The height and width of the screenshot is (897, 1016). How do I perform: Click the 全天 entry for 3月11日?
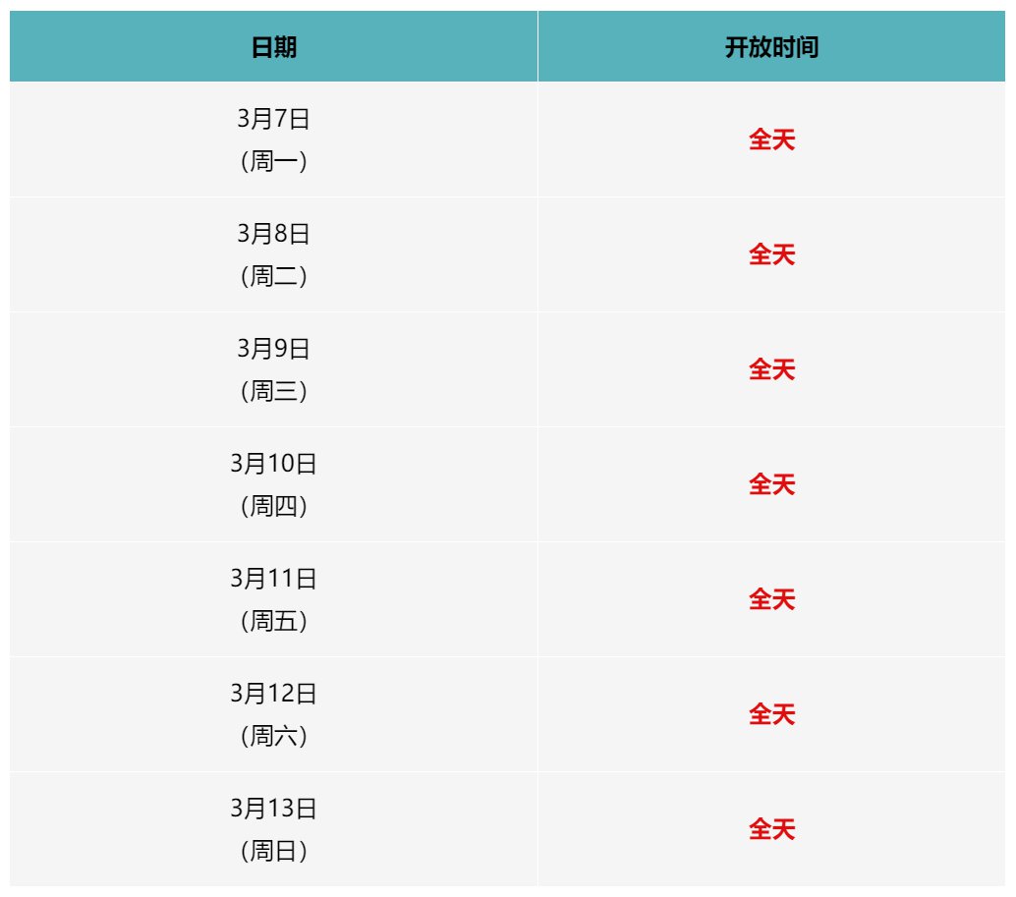pyautogui.click(x=771, y=600)
